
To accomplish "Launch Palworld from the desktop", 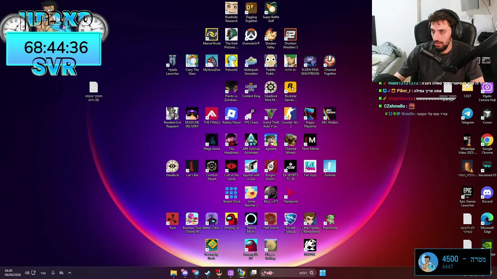I will tap(231, 63).
